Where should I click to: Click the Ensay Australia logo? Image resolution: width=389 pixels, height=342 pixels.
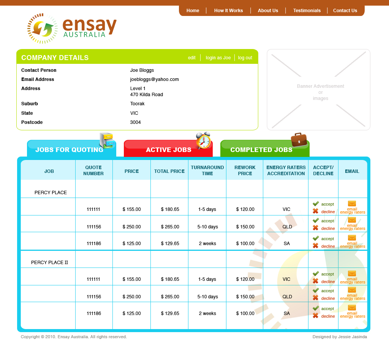pos(72,28)
